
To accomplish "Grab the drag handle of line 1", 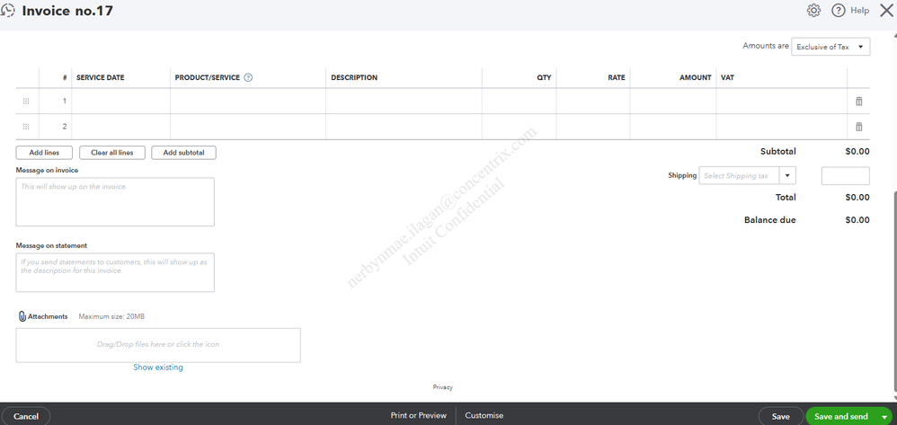I will (26, 102).
